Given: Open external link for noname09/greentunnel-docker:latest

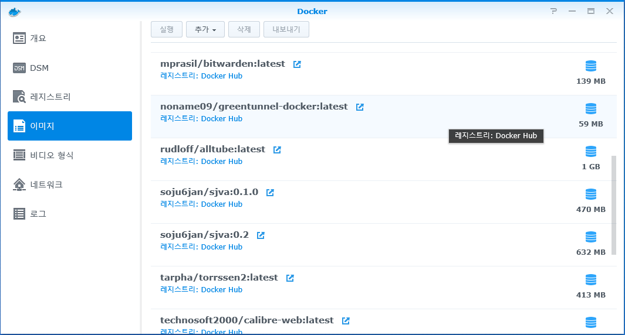Looking at the screenshot, I should click(360, 107).
